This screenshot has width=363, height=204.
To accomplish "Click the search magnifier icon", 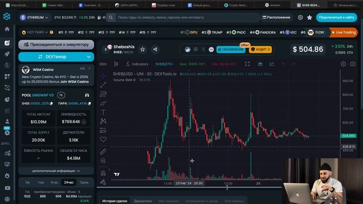I will [x=111, y=18].
